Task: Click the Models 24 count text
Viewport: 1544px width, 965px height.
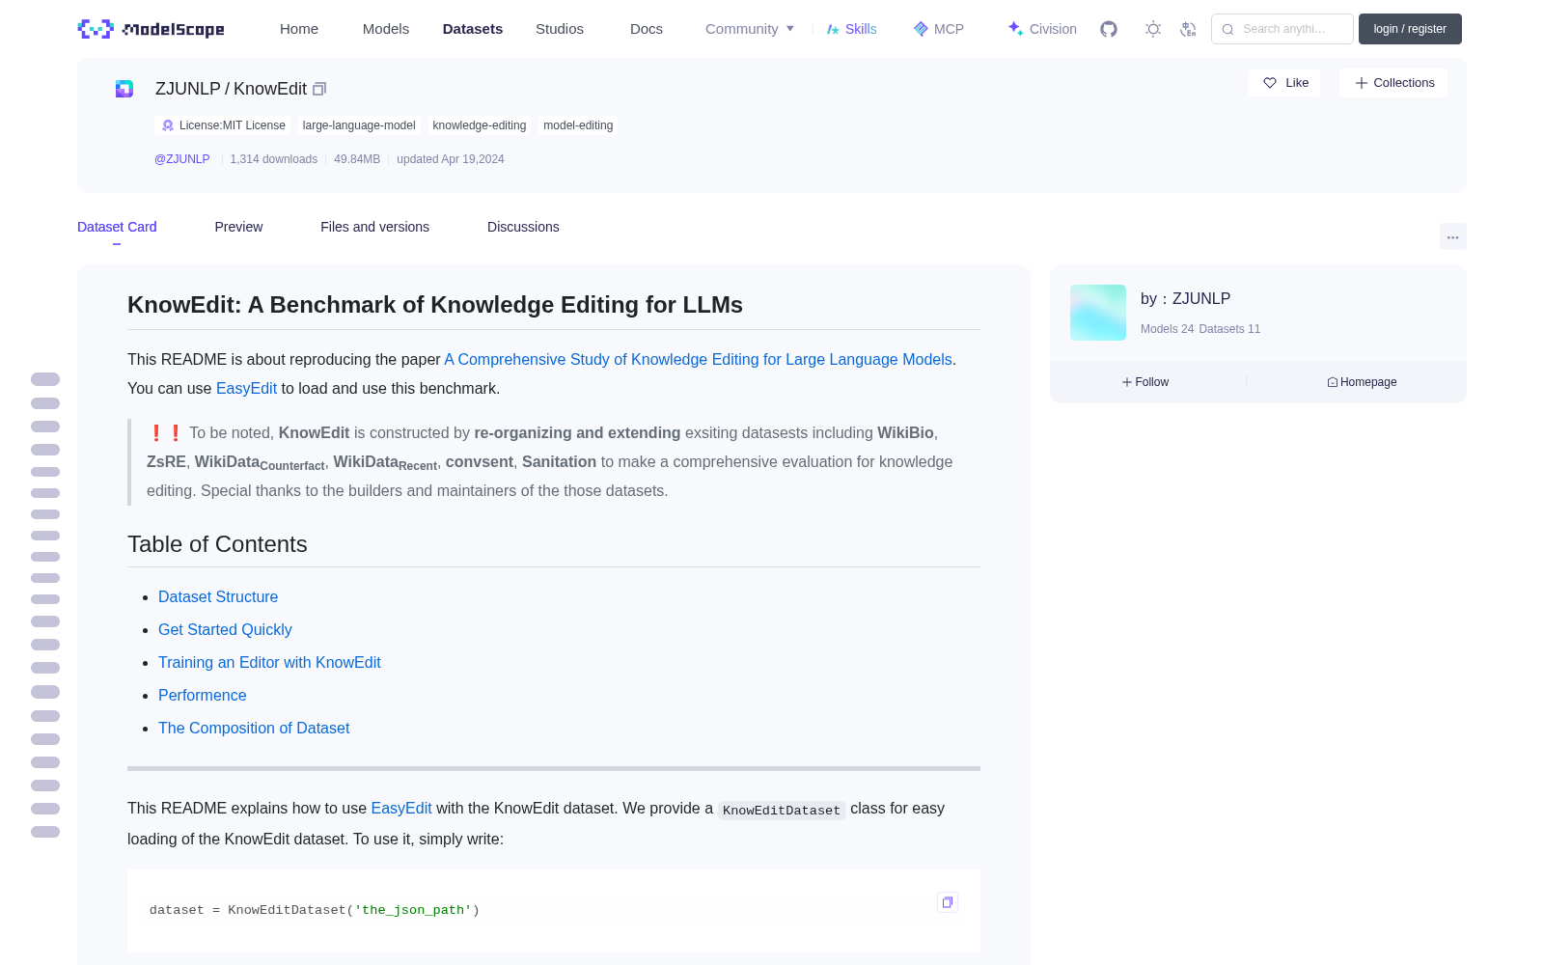Action: (1167, 329)
